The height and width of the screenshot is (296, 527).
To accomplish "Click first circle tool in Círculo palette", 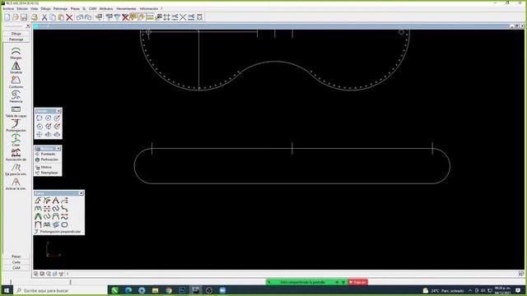I will pos(40,118).
